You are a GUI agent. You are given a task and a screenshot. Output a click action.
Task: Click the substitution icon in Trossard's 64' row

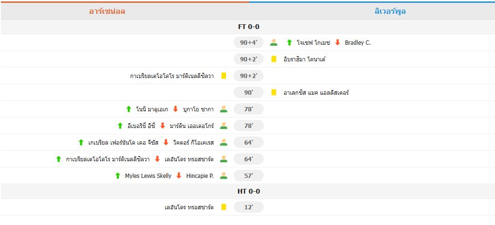point(224,159)
